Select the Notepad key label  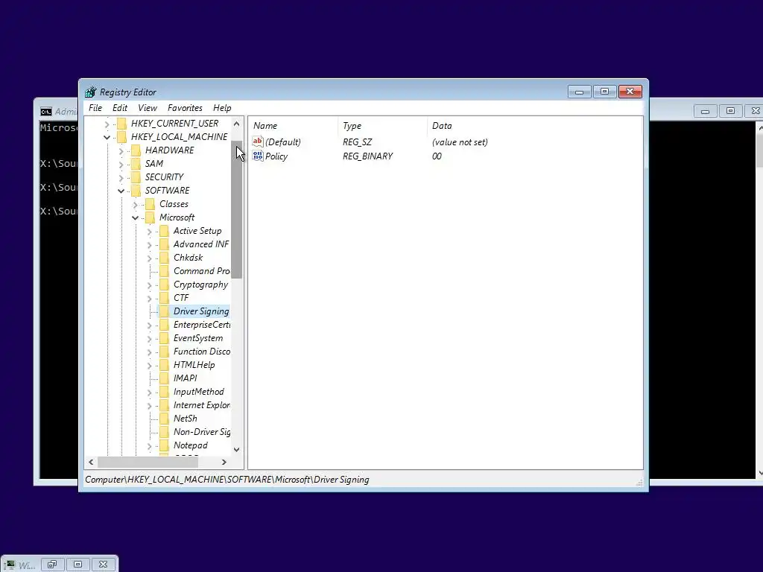coord(190,445)
